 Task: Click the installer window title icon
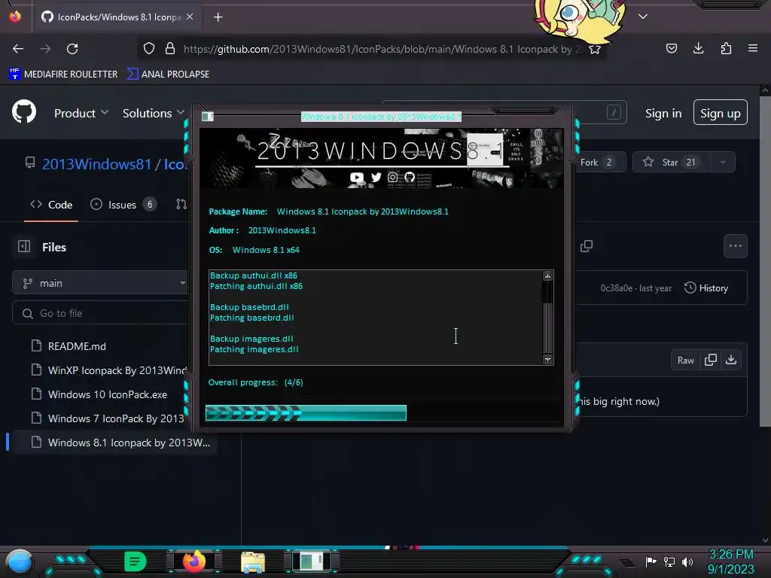click(x=208, y=117)
